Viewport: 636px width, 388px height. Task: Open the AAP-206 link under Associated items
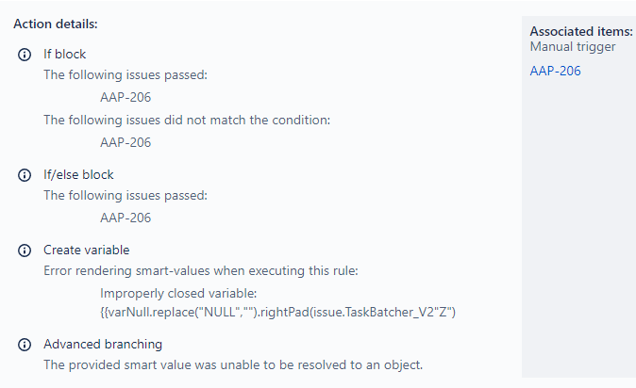tap(555, 71)
